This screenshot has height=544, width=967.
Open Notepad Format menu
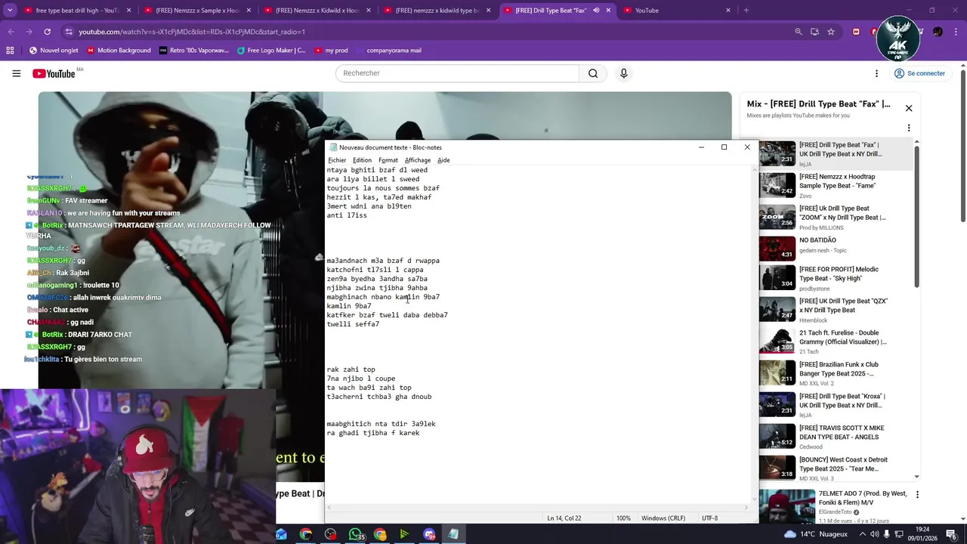click(x=388, y=160)
